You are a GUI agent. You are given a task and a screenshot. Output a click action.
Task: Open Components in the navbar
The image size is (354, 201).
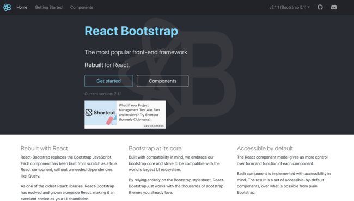(82, 7)
